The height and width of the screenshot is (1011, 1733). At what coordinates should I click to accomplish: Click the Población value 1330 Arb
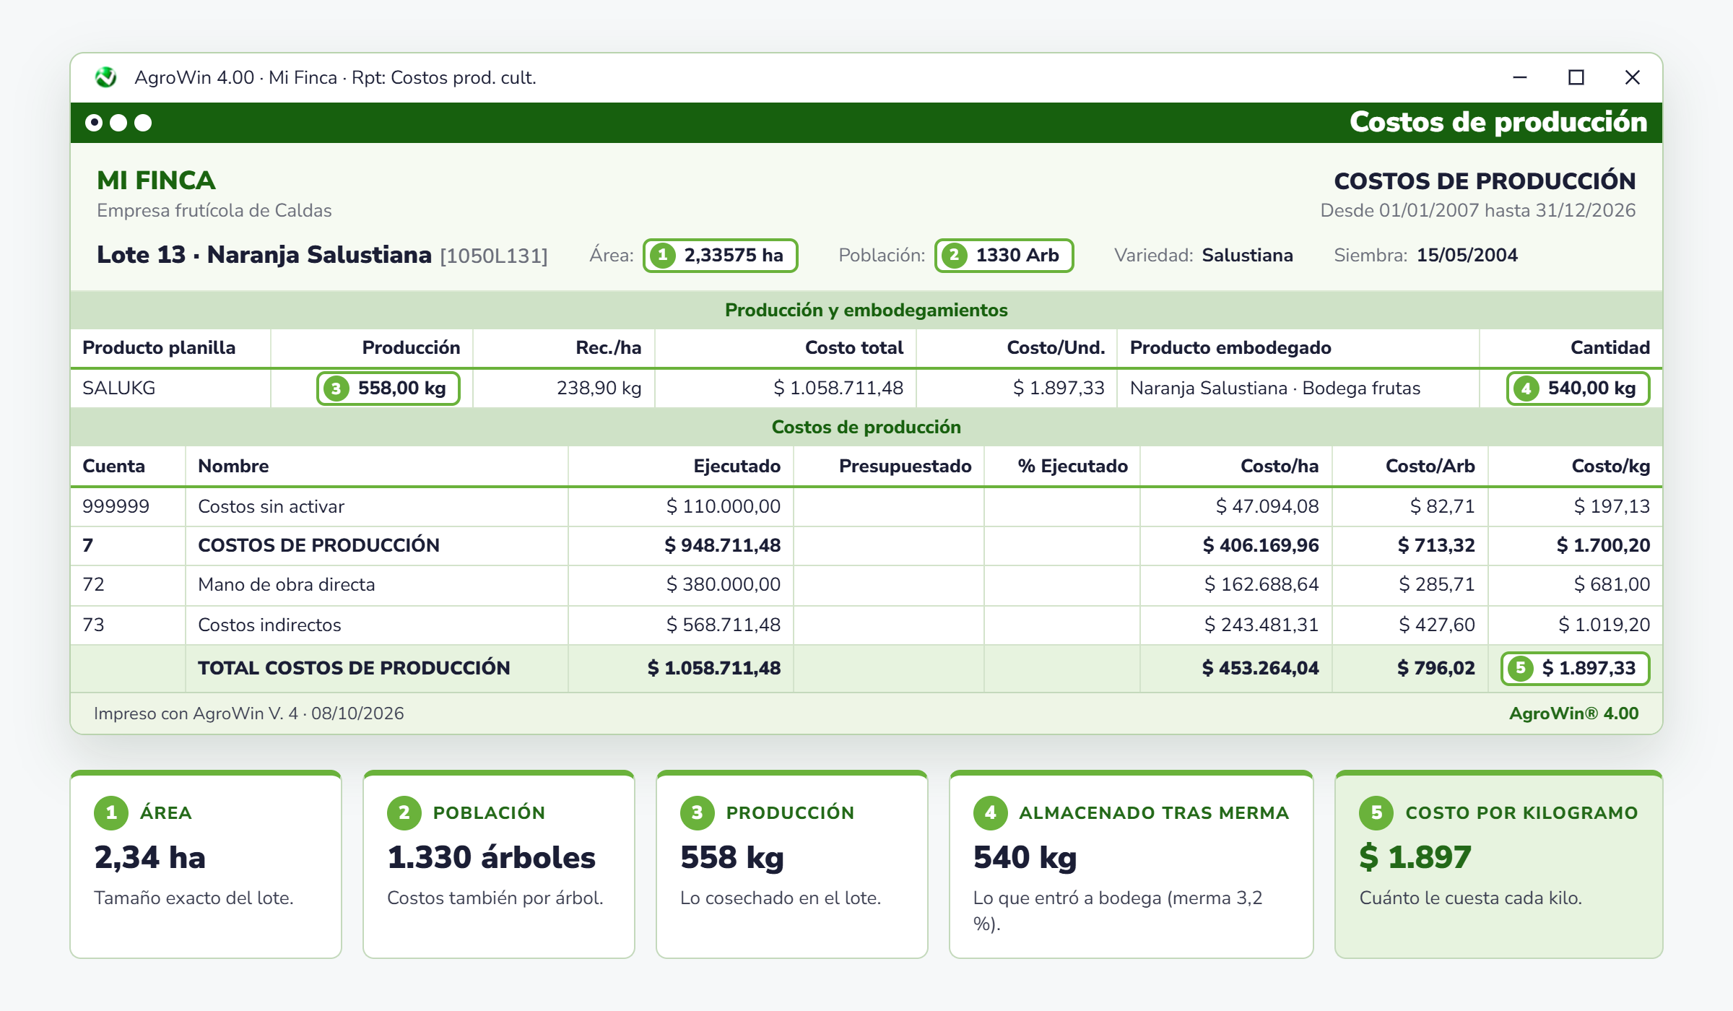[x=1004, y=256]
